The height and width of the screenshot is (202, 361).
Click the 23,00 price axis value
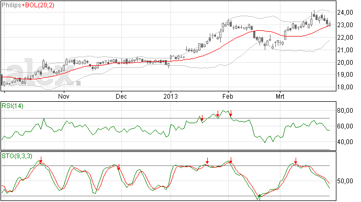pos(345,25)
